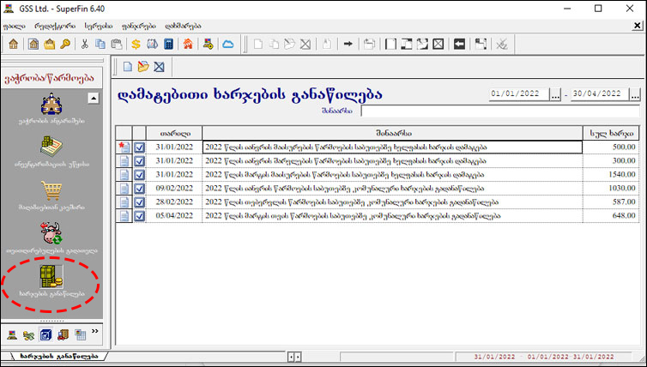Screen dimensions: 647x367
Task: Click the scissors Cut icon
Action: click(85, 44)
